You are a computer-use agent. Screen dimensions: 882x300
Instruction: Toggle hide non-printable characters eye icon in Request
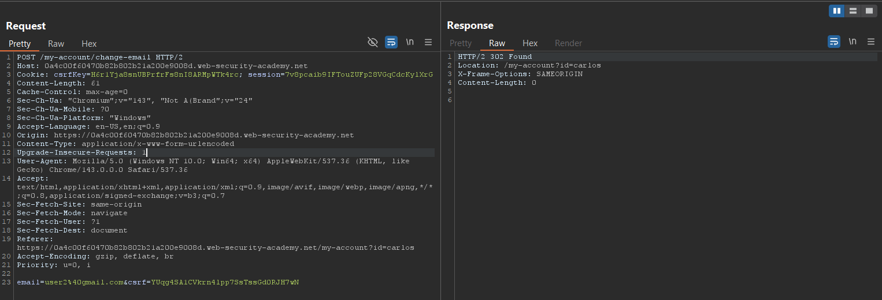[x=373, y=42]
